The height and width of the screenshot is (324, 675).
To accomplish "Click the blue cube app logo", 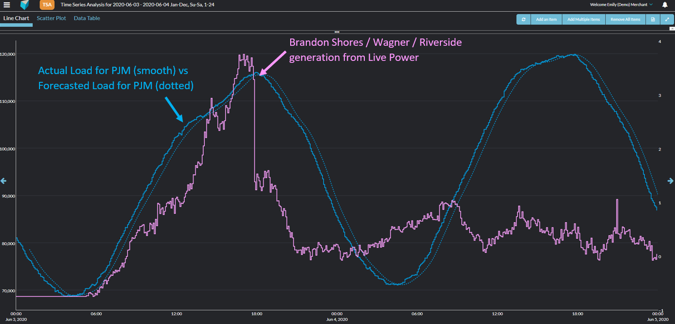I will pos(24,5).
